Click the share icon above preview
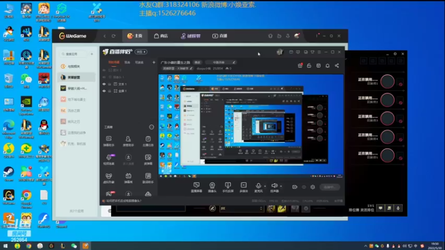This screenshot has width=445, height=250. coord(337,66)
